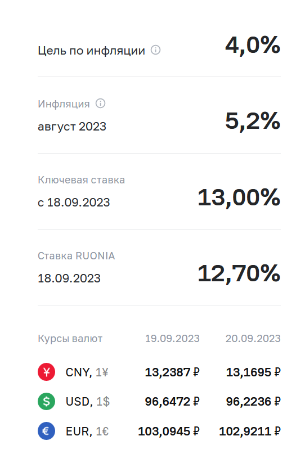Open the Цель по инфляции link

pyautogui.click(x=91, y=51)
